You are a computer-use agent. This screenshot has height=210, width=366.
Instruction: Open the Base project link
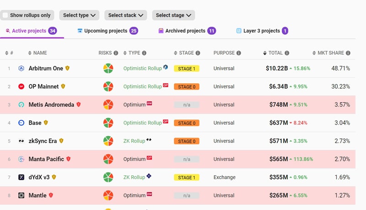tap(35, 123)
